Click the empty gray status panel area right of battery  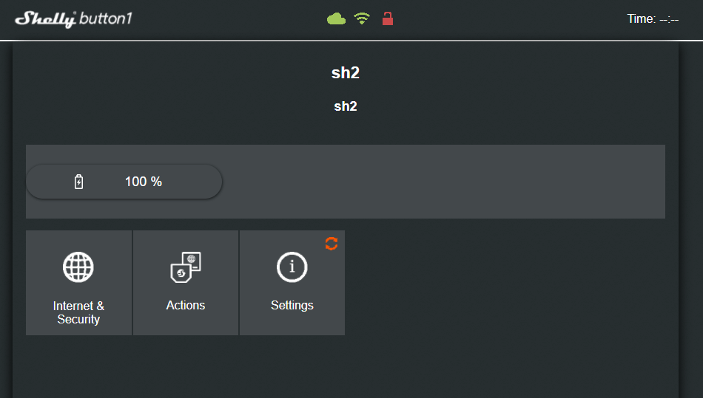tap(444, 182)
